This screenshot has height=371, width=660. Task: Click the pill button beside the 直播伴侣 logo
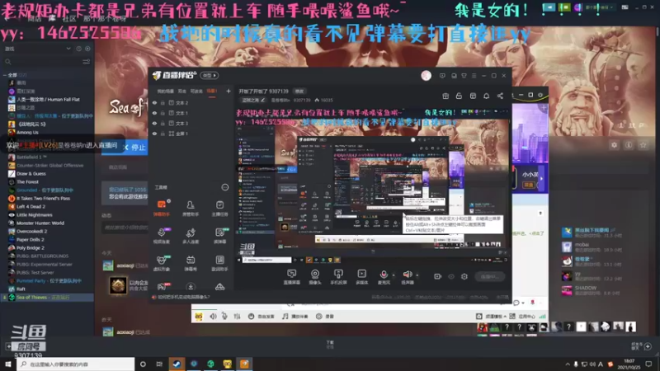[x=210, y=75]
